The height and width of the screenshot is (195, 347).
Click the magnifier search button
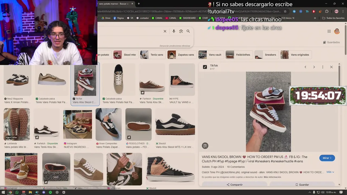(188, 31)
